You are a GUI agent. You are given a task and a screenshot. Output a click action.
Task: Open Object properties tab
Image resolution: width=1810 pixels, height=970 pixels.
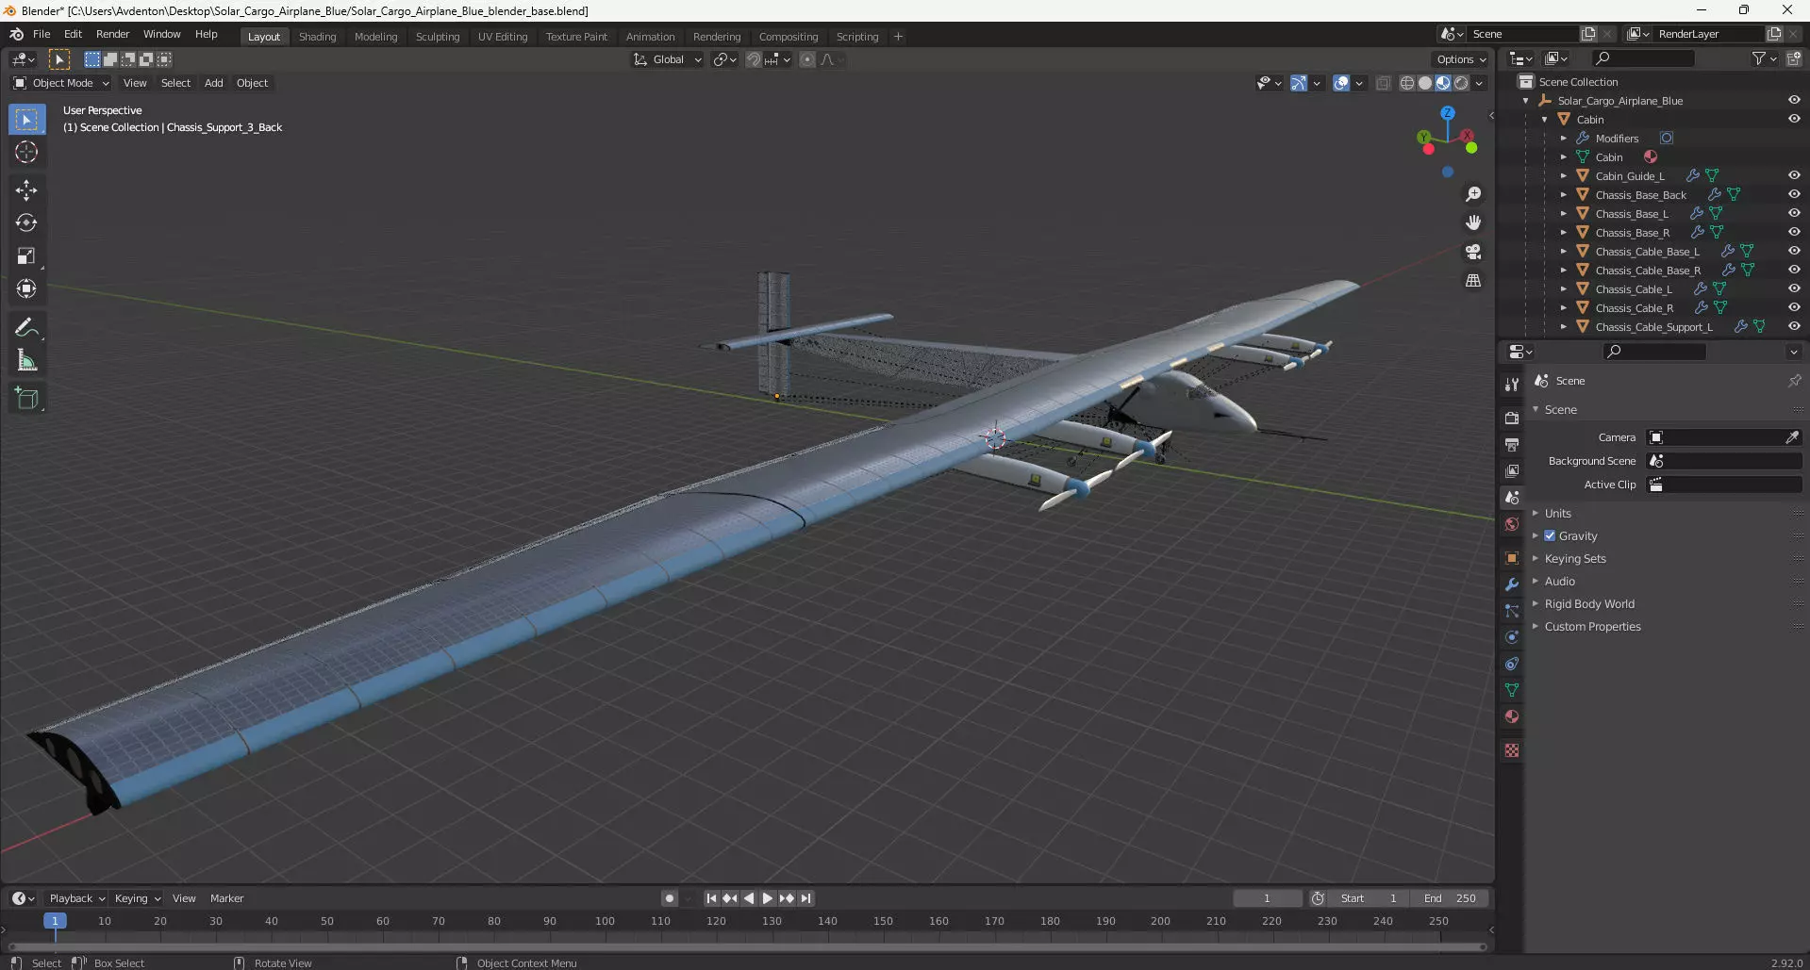(x=1512, y=558)
